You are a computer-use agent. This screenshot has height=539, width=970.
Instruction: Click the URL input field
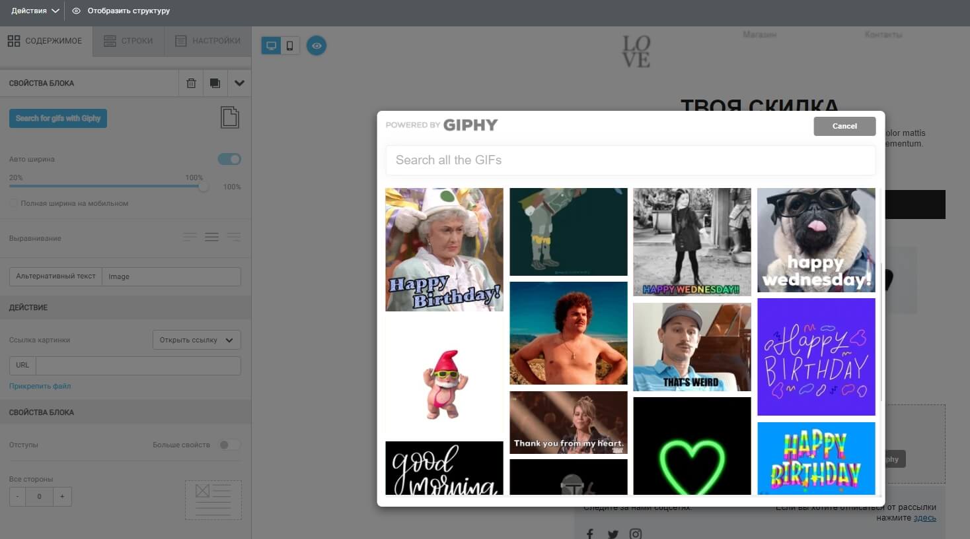[138, 365]
